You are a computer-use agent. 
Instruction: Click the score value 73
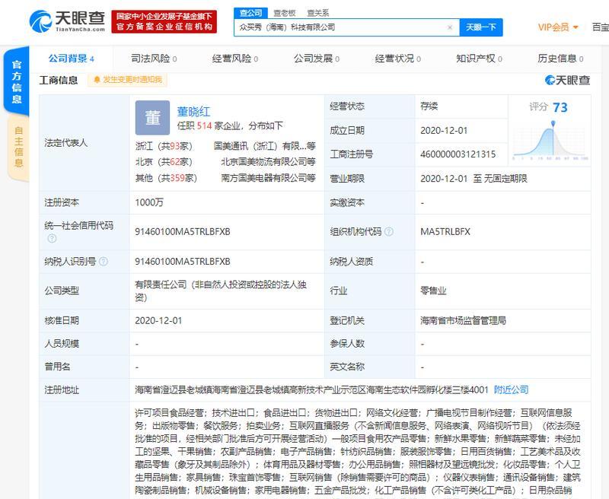point(560,107)
